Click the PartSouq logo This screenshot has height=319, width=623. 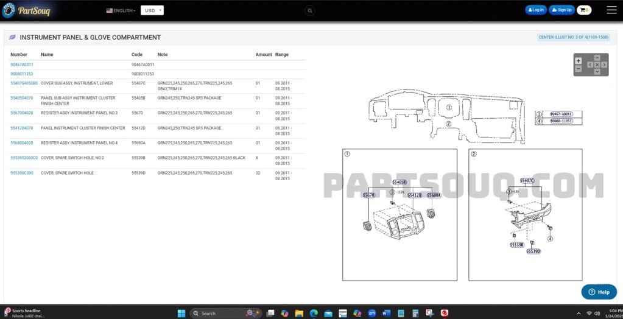tap(26, 11)
